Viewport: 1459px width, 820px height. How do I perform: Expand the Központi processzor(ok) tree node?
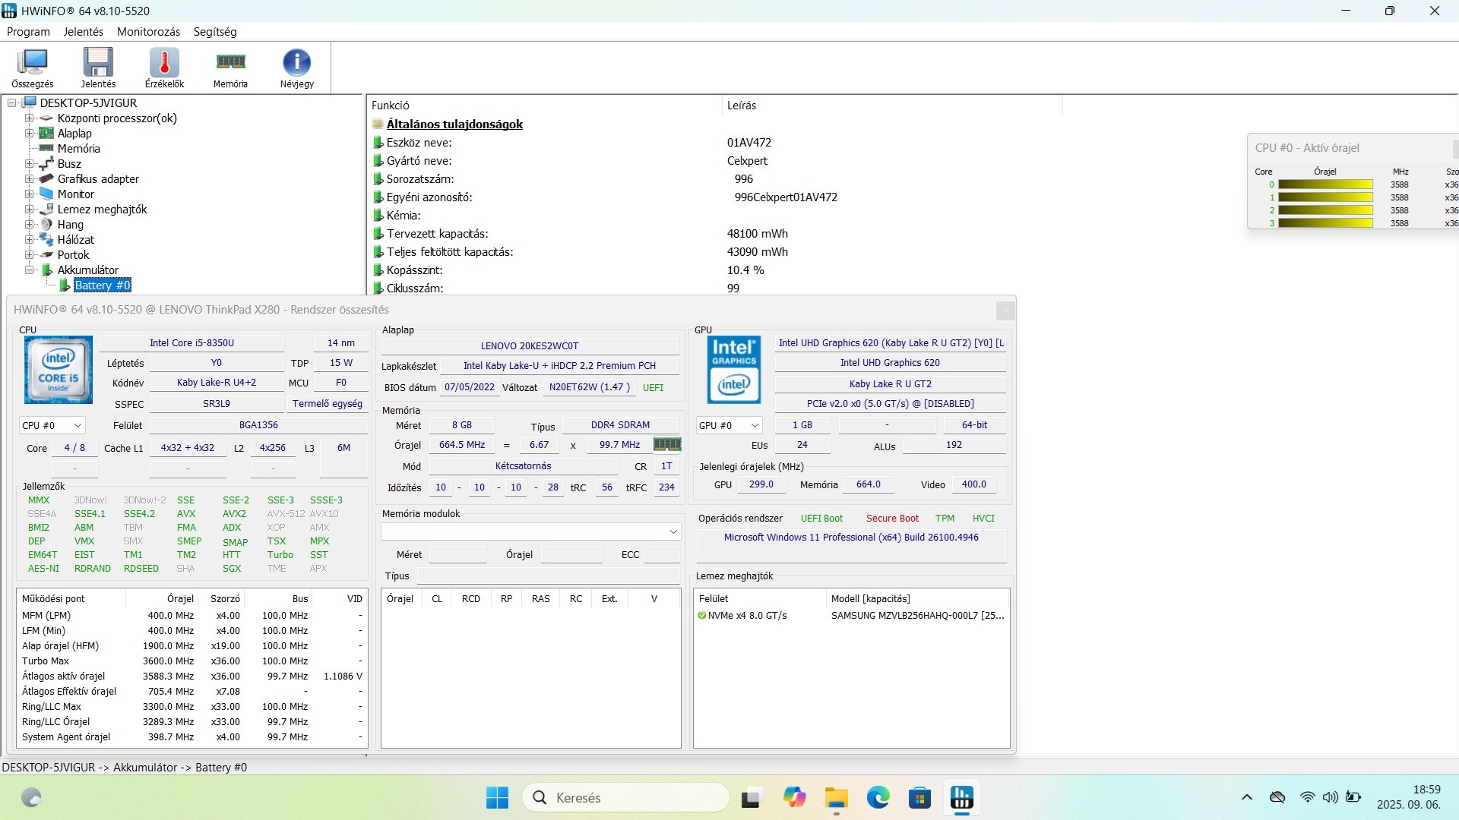coord(29,118)
